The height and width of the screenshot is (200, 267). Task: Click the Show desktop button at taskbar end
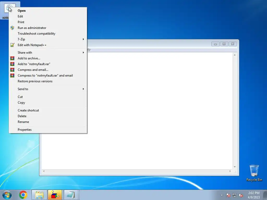pyautogui.click(x=265, y=195)
